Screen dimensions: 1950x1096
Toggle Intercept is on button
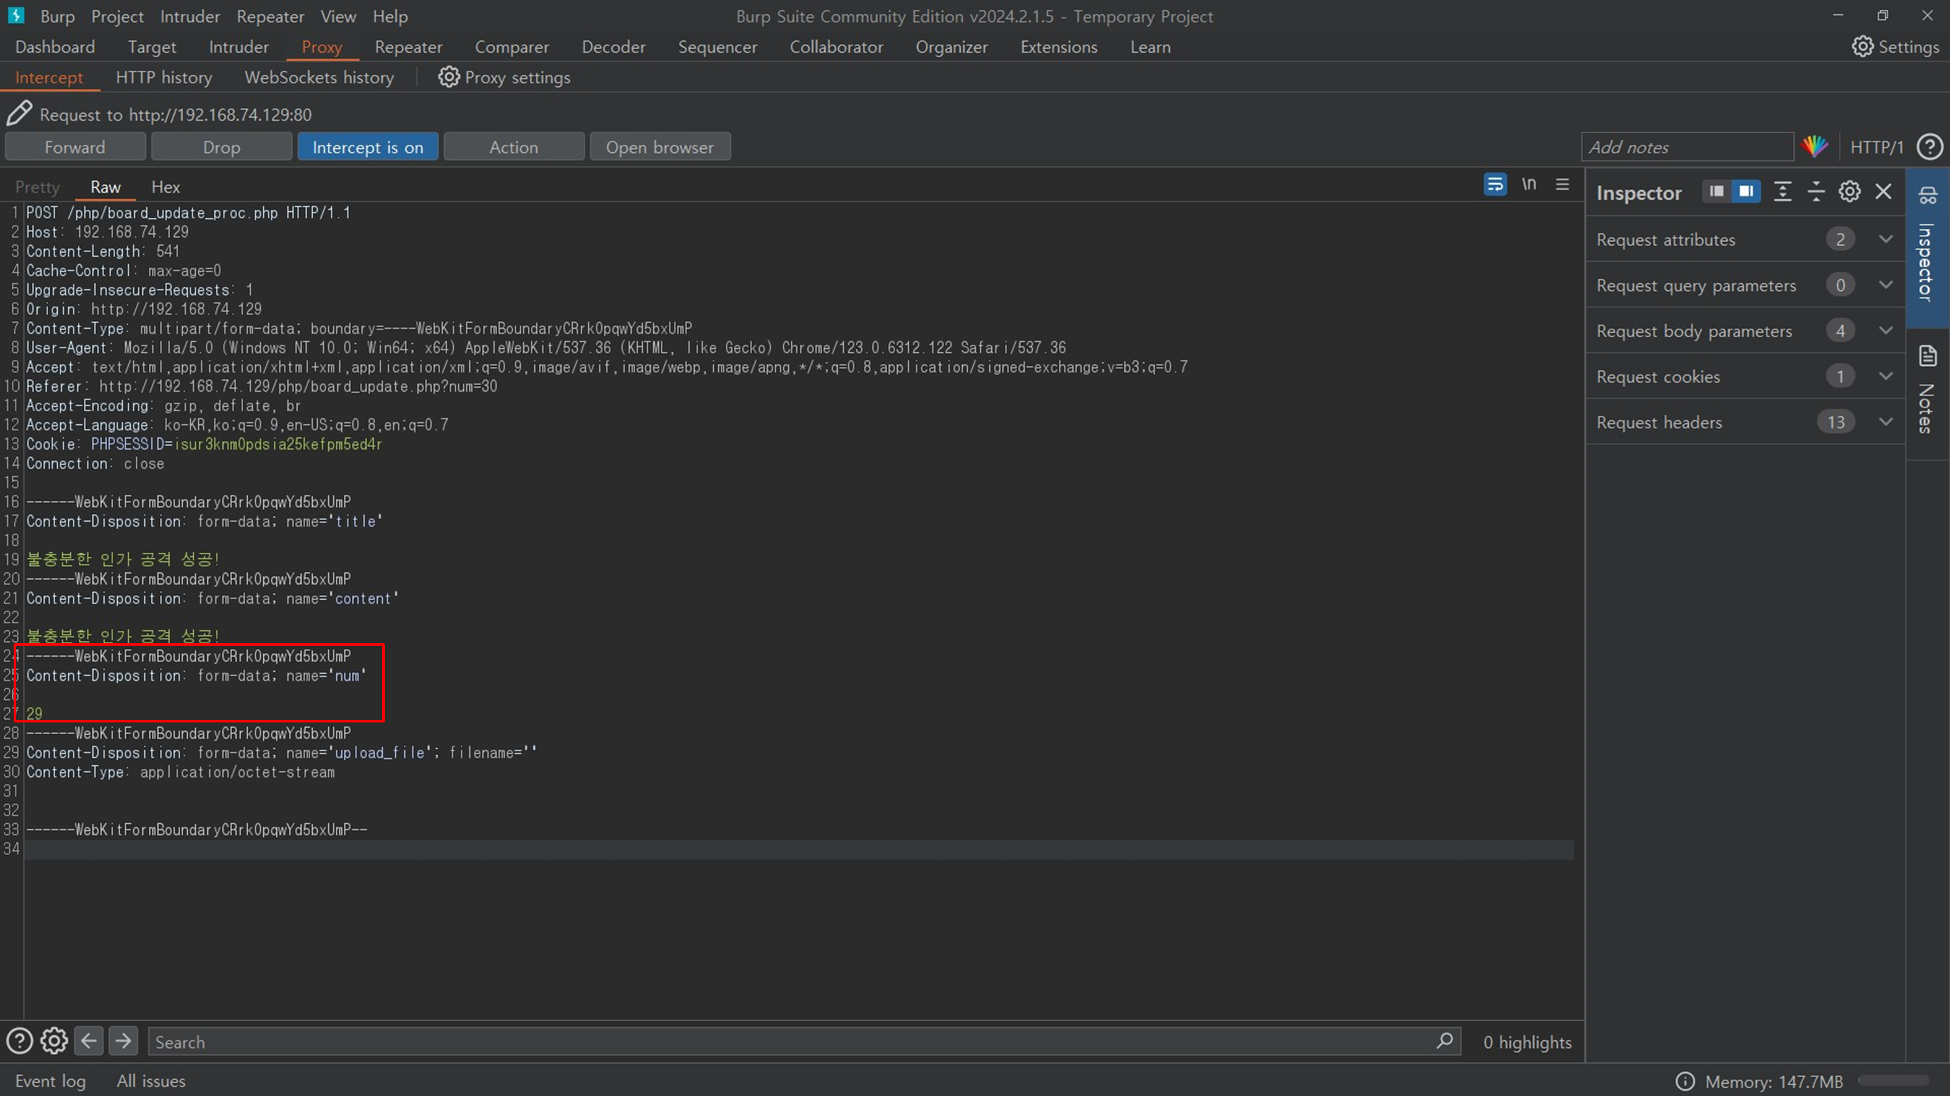[368, 147]
